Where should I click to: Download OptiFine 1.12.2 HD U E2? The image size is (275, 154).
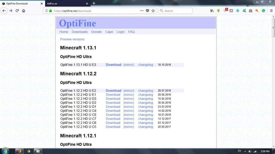pyautogui.click(x=114, y=91)
